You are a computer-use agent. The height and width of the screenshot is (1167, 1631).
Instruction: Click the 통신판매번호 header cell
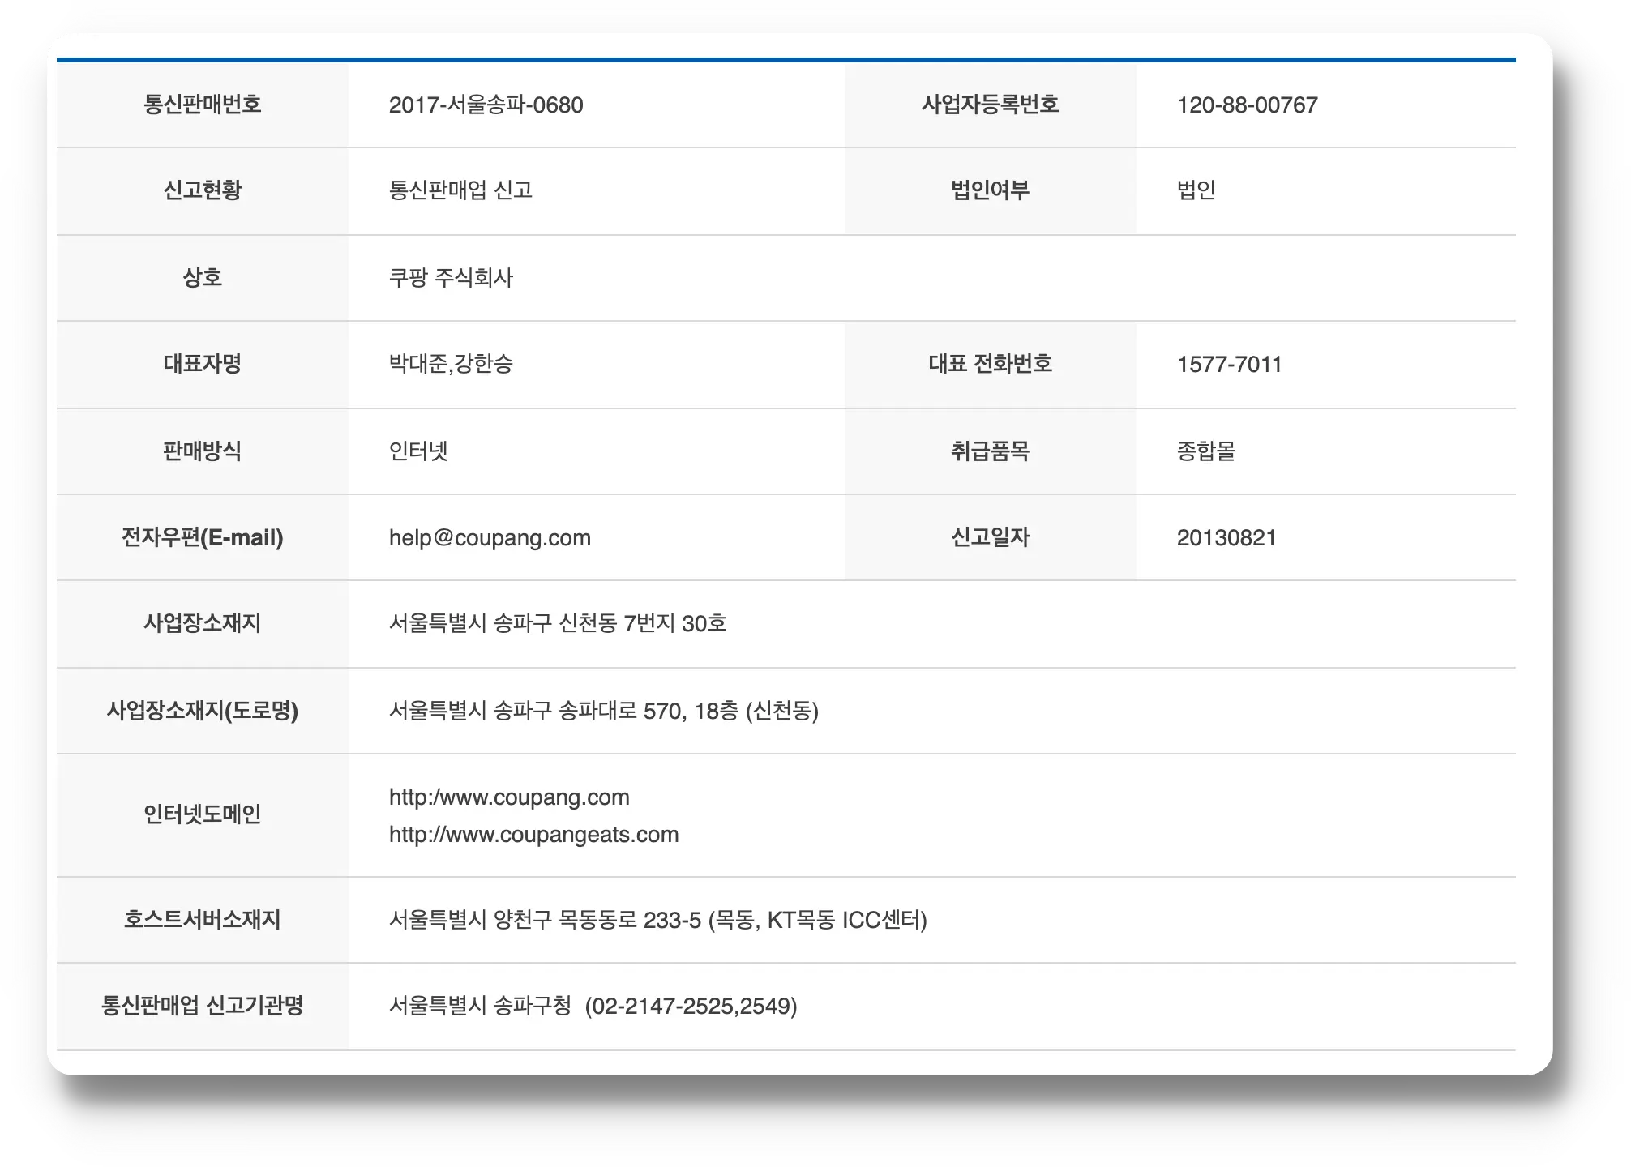203,105
